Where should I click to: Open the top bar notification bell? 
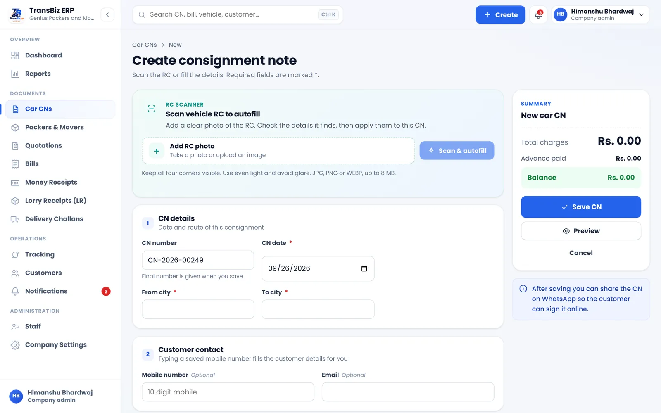(538, 15)
